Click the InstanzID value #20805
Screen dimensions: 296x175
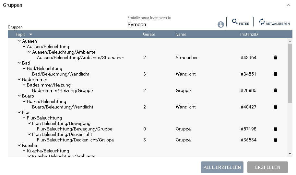[x=248, y=90]
